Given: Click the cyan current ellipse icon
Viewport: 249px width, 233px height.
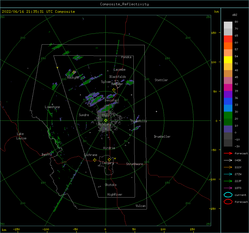Looking at the screenshot, I should click(x=228, y=195).
